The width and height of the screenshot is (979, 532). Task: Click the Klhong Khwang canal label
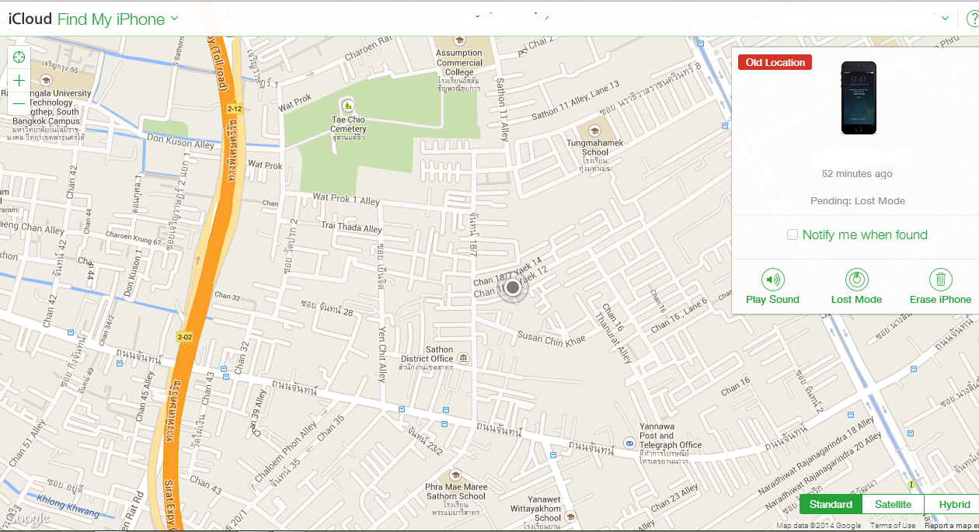click(68, 506)
